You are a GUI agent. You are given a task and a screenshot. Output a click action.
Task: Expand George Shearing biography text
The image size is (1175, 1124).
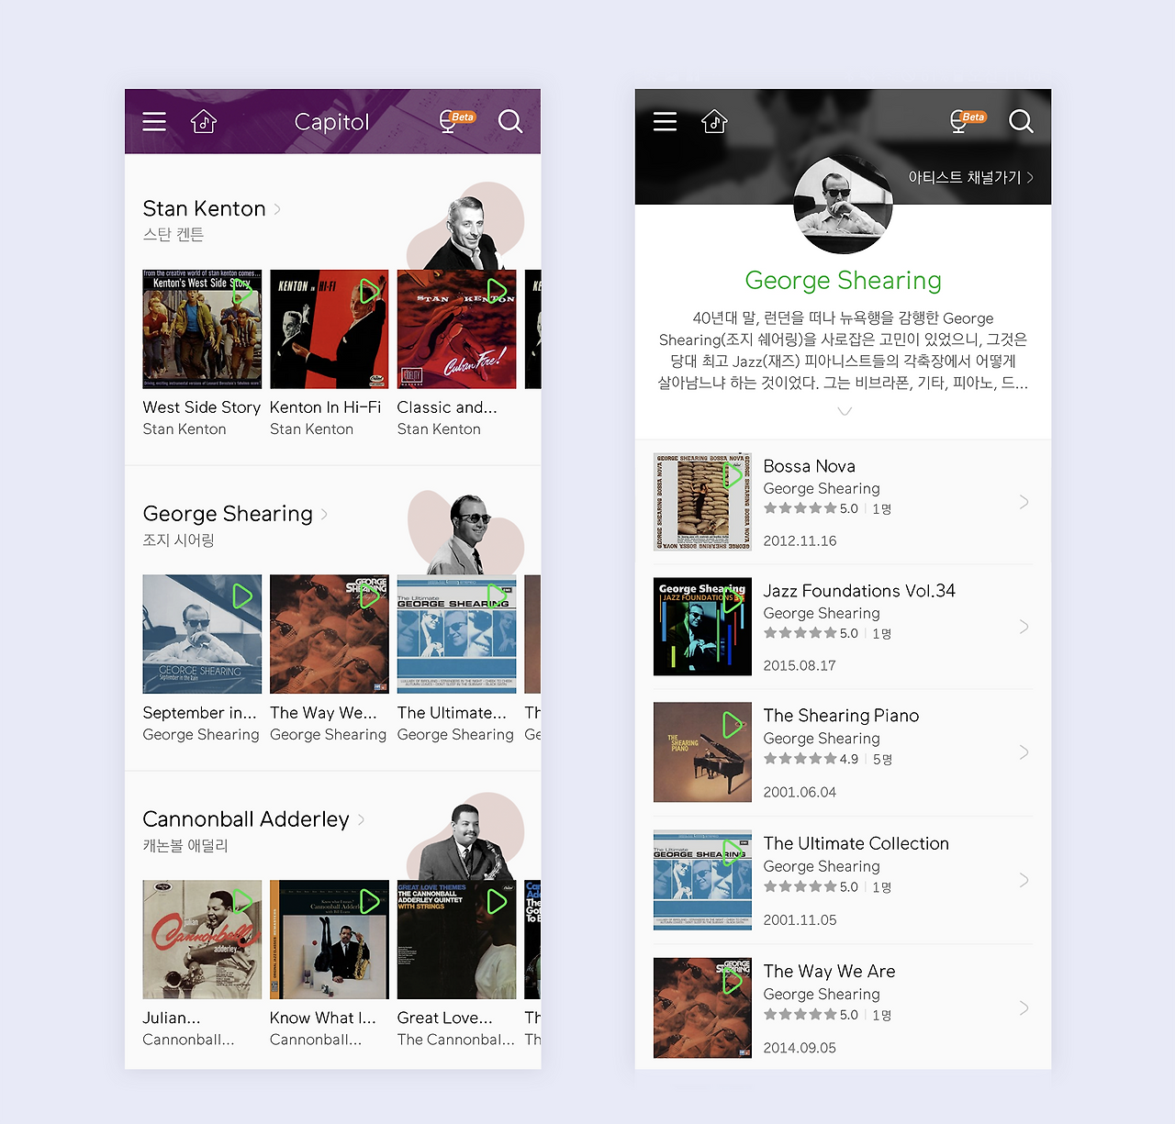coord(845,411)
